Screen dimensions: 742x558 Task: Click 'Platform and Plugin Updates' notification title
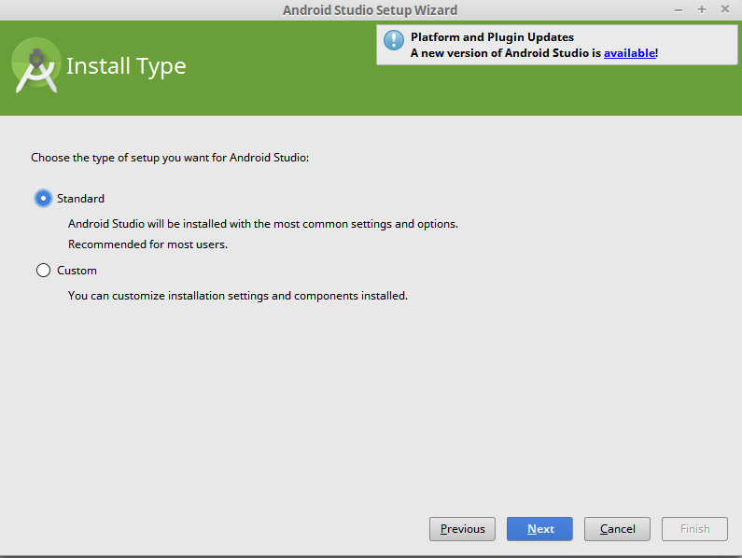492,37
